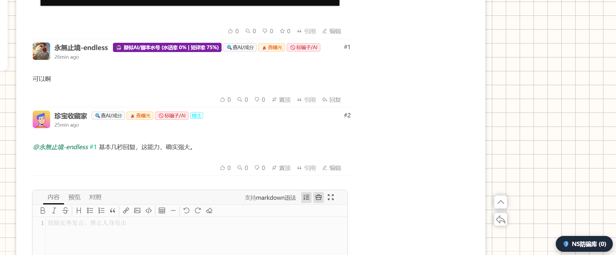Insert a code block with code icon
The width and height of the screenshot is (616, 255).
(x=149, y=210)
